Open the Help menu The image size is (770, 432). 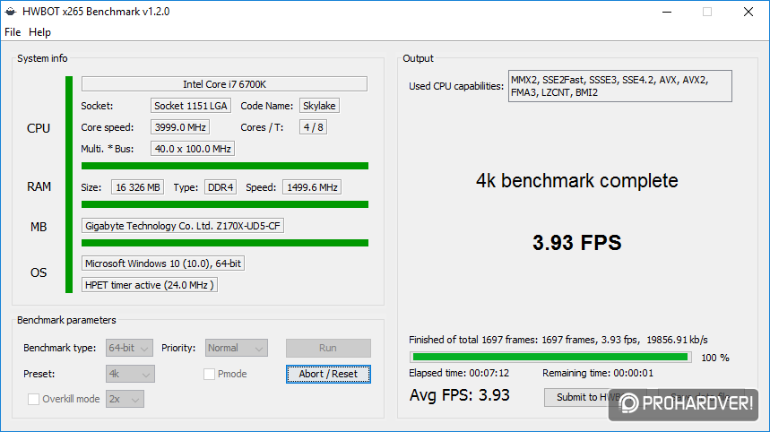[x=39, y=32]
